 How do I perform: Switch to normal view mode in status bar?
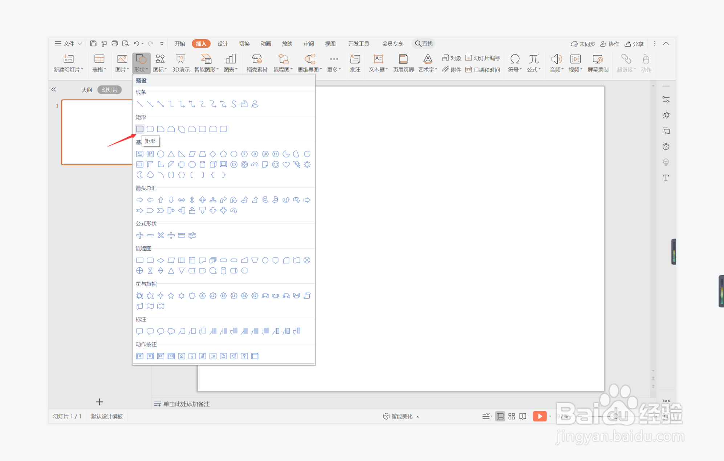500,416
